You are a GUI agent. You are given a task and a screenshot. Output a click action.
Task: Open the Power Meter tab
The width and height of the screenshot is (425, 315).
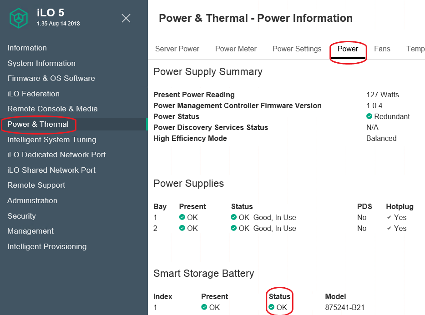pyautogui.click(x=236, y=49)
